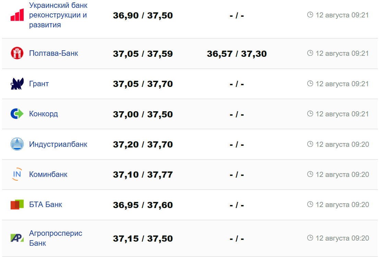Click the Конкорд bank arrow logo

tap(17, 114)
